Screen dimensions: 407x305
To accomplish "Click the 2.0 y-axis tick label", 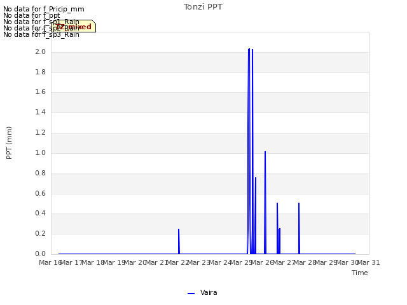I will point(40,51).
